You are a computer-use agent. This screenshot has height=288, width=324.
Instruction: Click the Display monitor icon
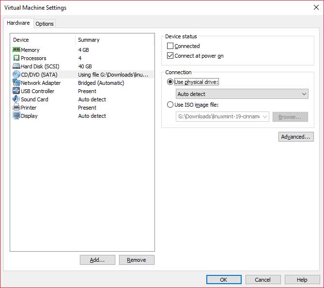(x=16, y=116)
